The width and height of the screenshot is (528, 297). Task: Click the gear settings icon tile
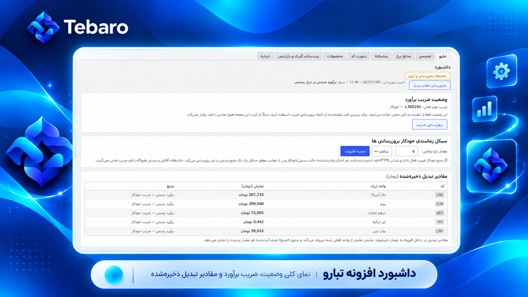pos(501,71)
